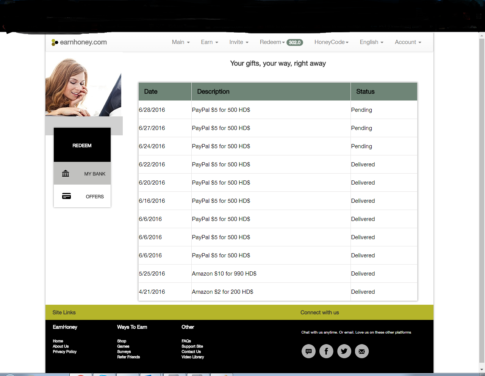Open the Support Site link
Image resolution: width=485 pixels, height=376 pixels.
[192, 346]
